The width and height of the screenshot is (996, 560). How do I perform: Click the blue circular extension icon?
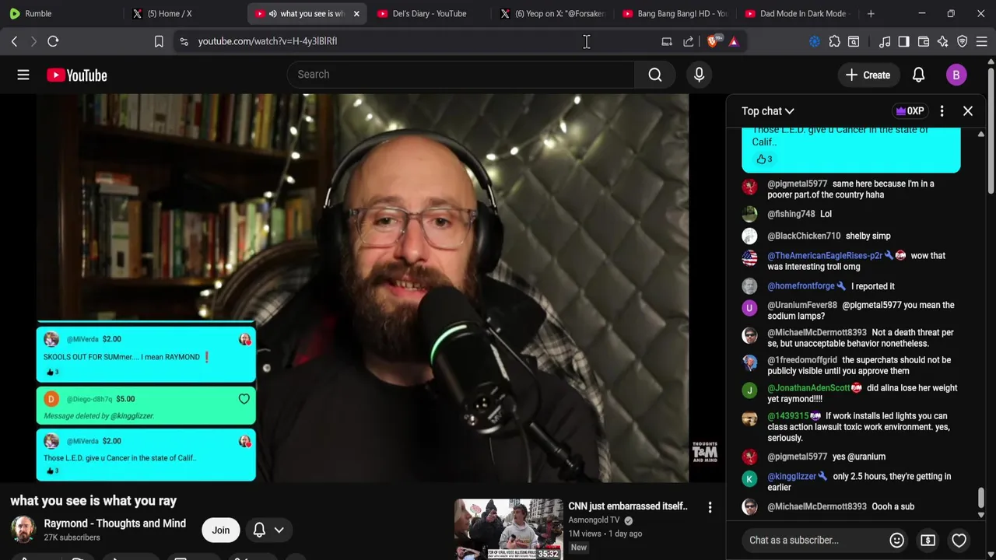click(x=814, y=41)
